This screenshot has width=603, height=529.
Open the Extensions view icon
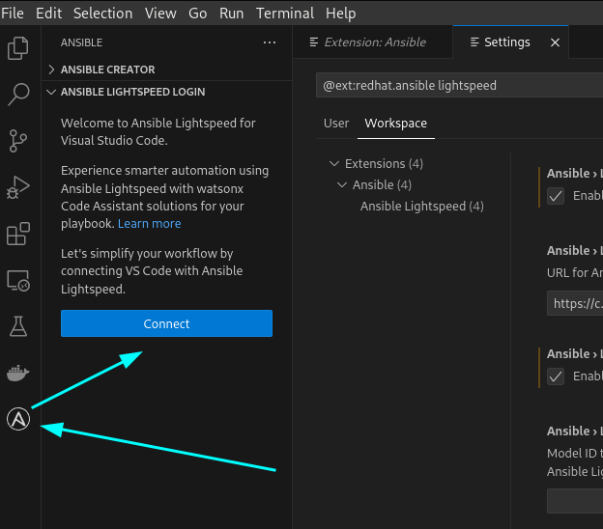pyautogui.click(x=18, y=234)
